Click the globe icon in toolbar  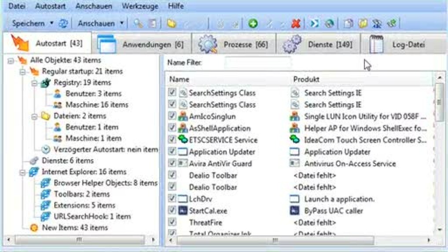pos(329,24)
